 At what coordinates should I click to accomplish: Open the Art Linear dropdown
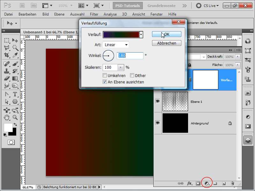click(x=116, y=45)
